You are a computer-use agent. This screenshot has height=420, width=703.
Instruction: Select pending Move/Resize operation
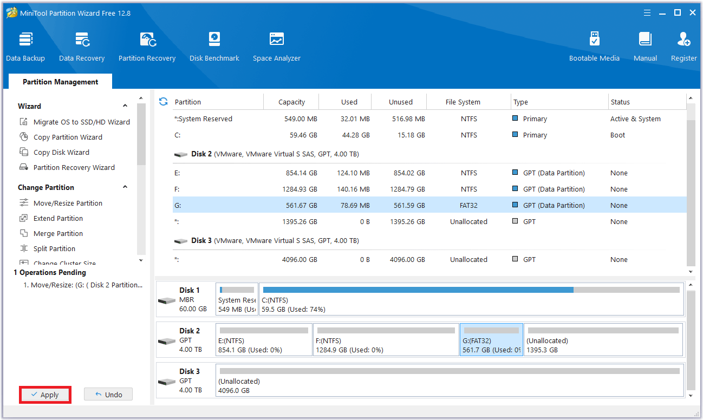coord(83,285)
